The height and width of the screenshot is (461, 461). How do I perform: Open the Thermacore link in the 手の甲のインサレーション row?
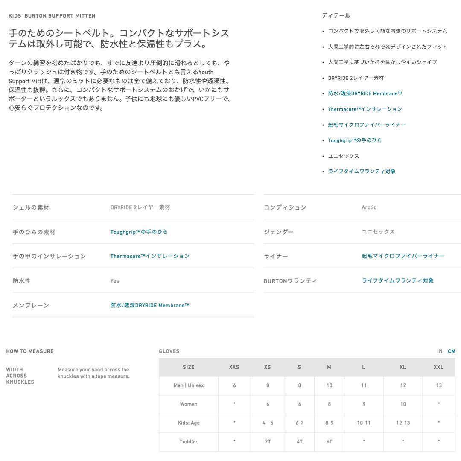tap(149, 256)
